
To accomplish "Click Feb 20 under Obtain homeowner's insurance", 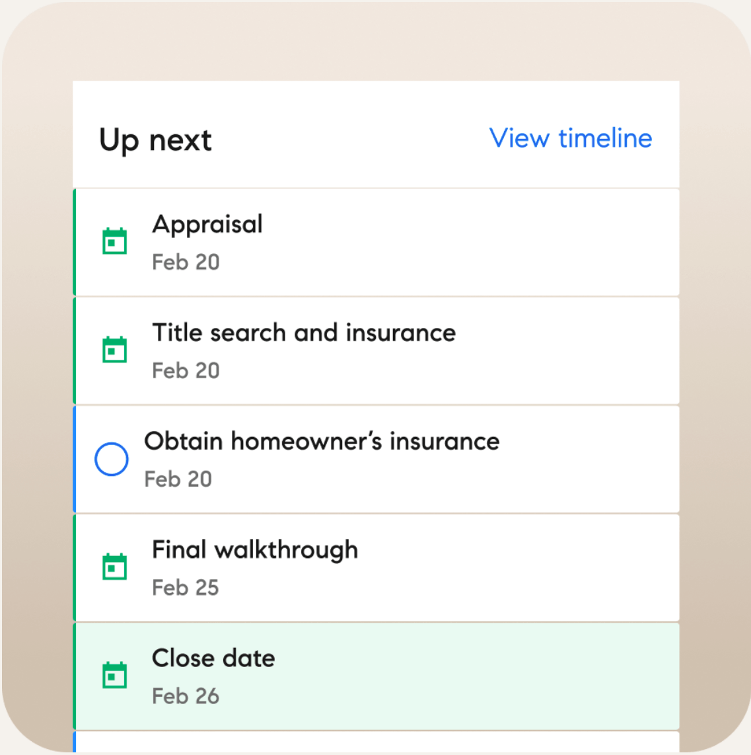I will point(178,479).
